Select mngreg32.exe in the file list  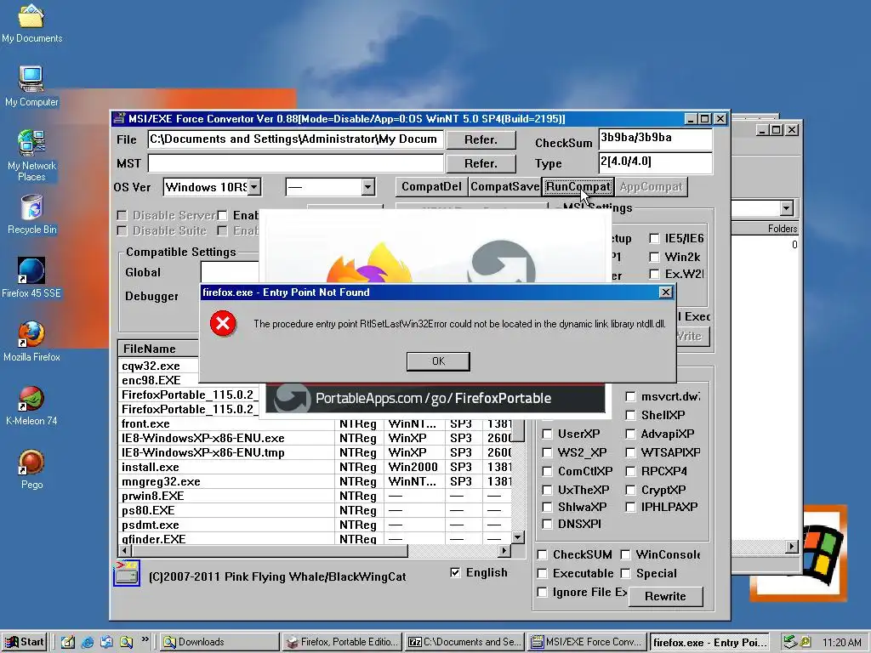[315, 481]
